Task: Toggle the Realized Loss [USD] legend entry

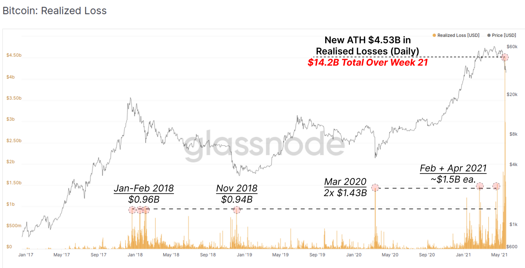Action: pos(456,35)
